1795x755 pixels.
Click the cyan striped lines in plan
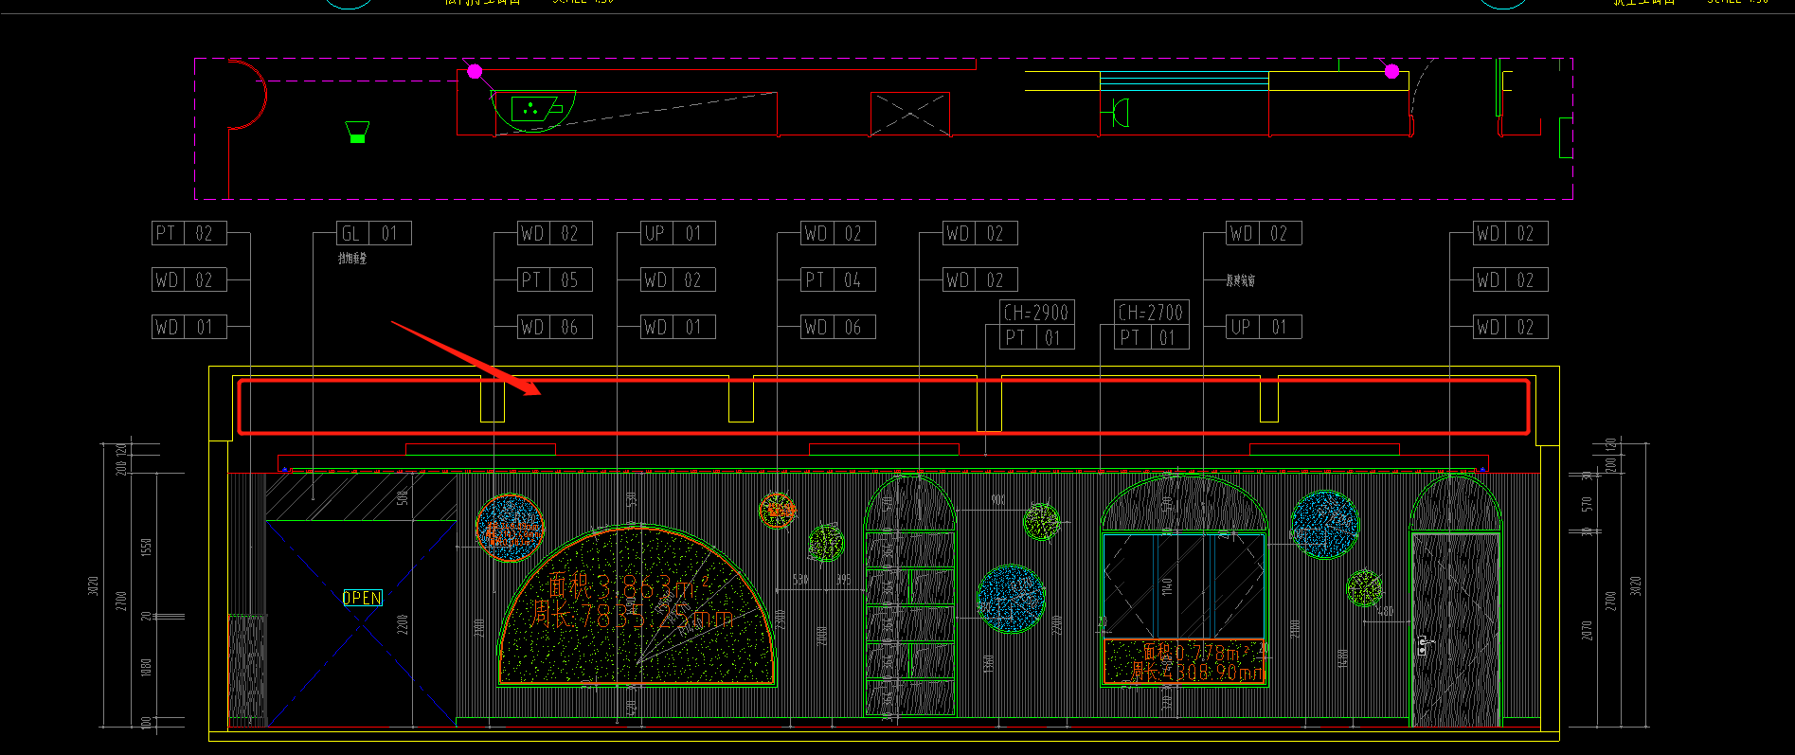click(x=1184, y=81)
